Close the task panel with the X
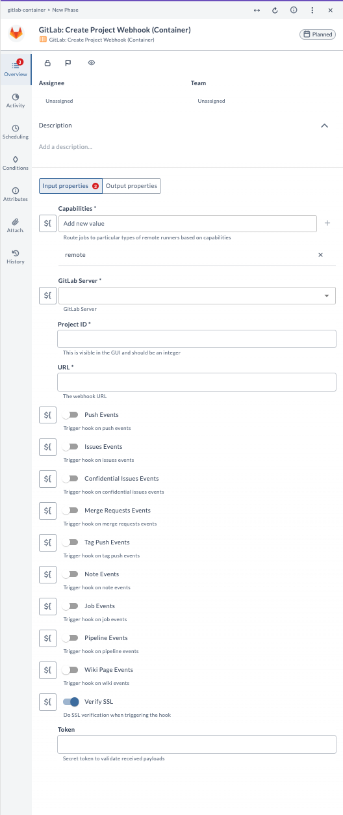This screenshot has height=815, width=343. pos(331,10)
